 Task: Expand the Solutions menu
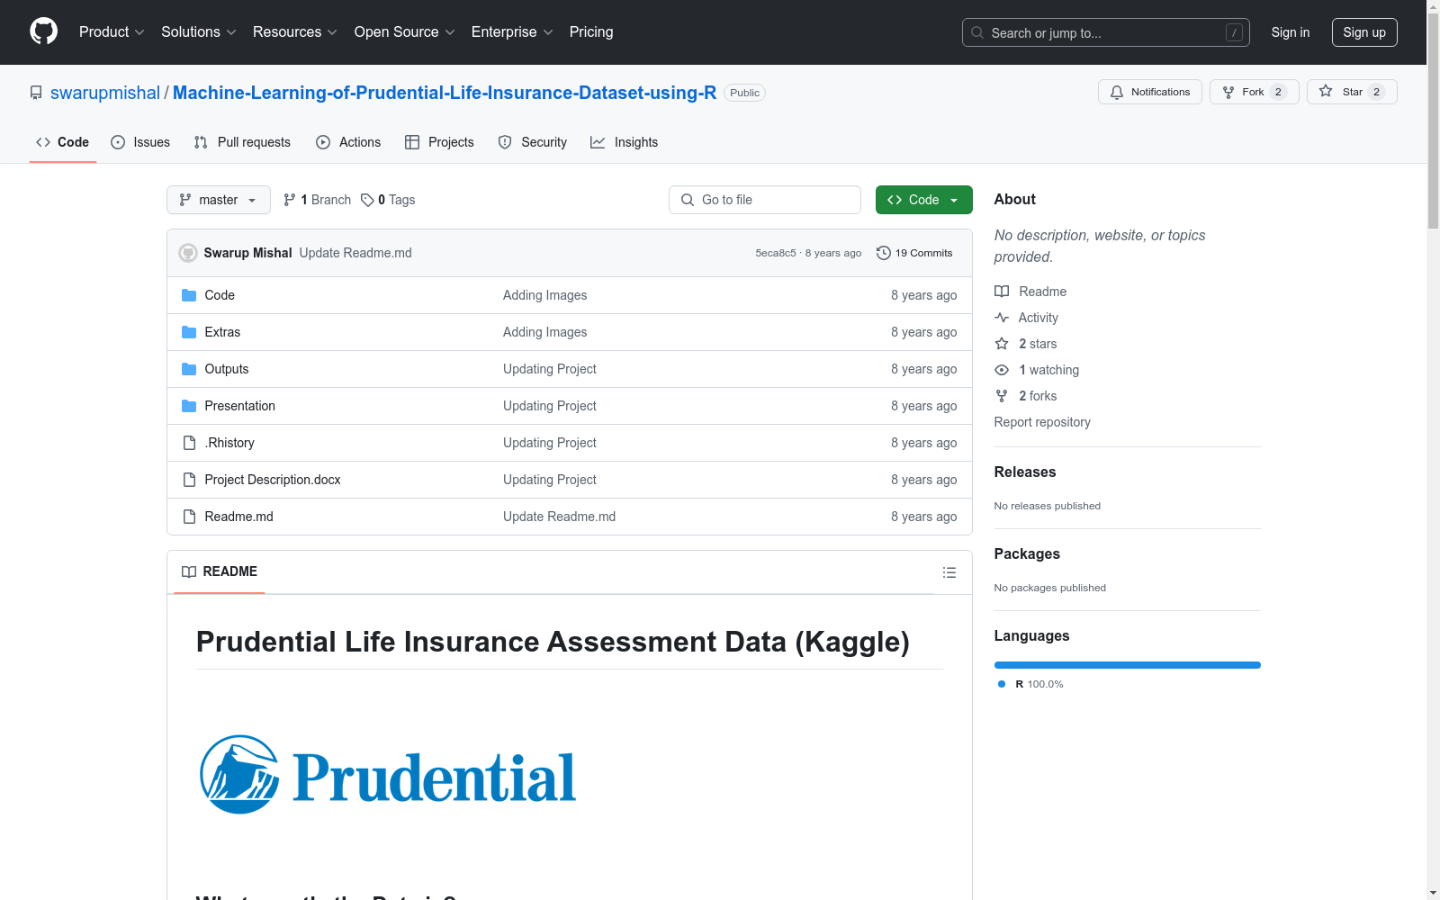[x=198, y=31]
